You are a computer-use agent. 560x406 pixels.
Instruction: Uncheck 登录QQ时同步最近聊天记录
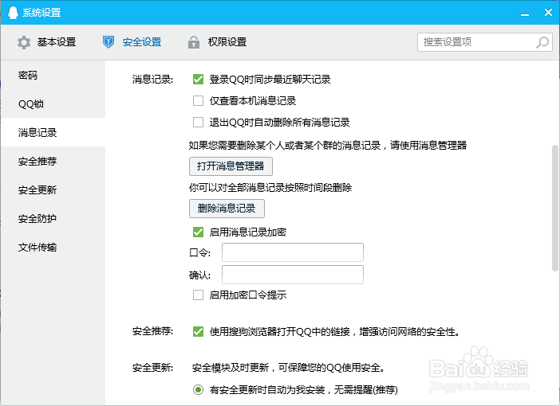(198, 79)
